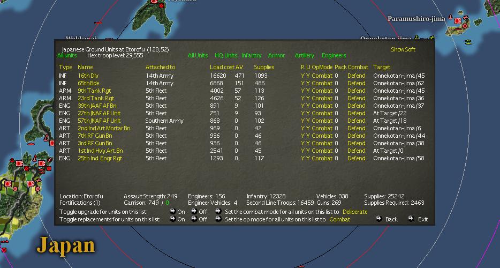
Task: Filter list by Armor
Action: click(276, 55)
